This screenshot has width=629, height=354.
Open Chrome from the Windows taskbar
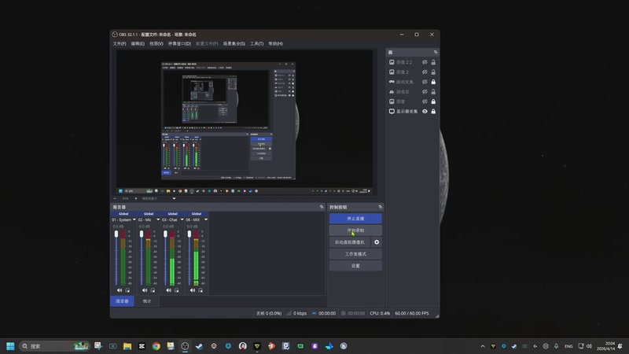(156, 346)
